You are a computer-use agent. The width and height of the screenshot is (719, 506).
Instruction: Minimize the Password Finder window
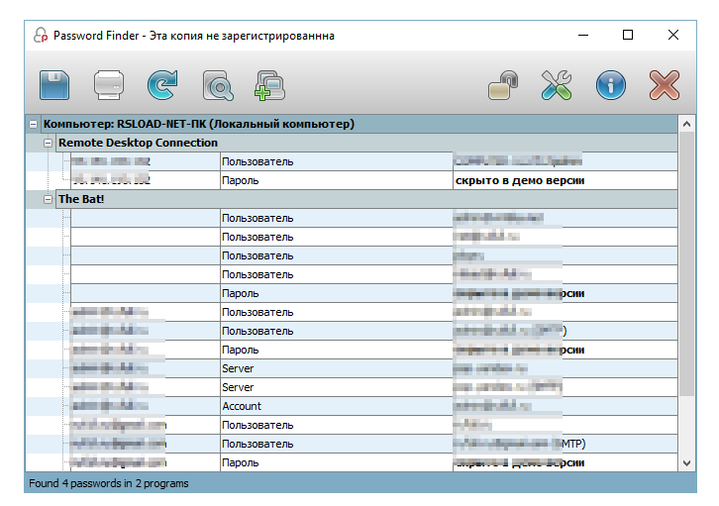(x=583, y=36)
